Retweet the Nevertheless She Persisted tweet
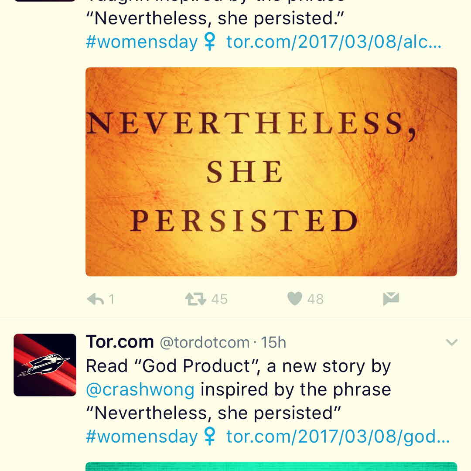The width and height of the screenshot is (471, 471). (x=195, y=299)
